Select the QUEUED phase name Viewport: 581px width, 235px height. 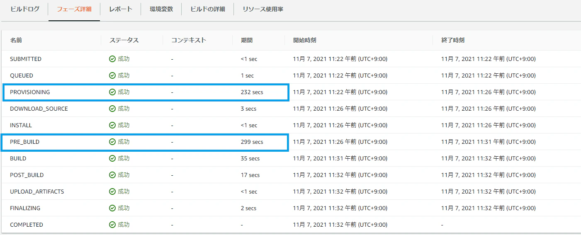click(22, 75)
